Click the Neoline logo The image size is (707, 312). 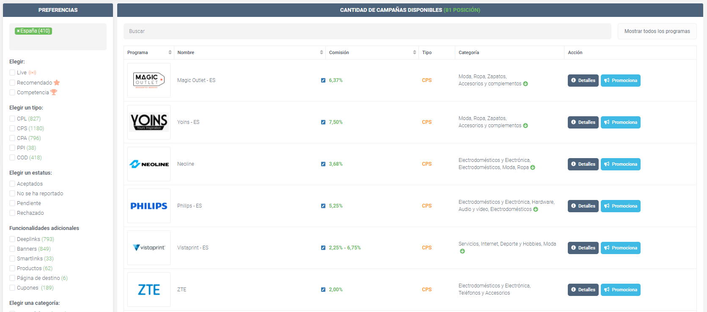point(149,164)
